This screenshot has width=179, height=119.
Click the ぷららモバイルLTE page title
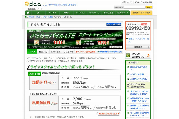[45, 24]
